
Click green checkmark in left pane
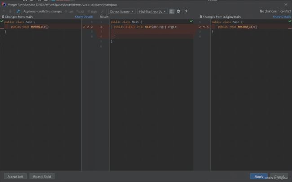click(2, 22)
